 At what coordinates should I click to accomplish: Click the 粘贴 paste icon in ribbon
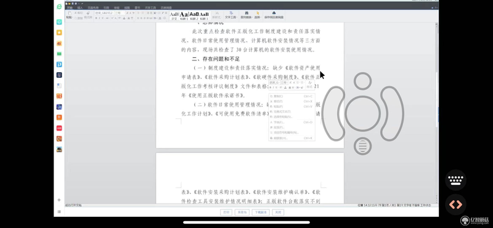tap(70, 15)
